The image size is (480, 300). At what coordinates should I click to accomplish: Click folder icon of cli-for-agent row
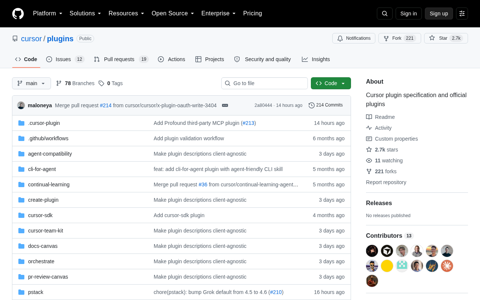21,169
